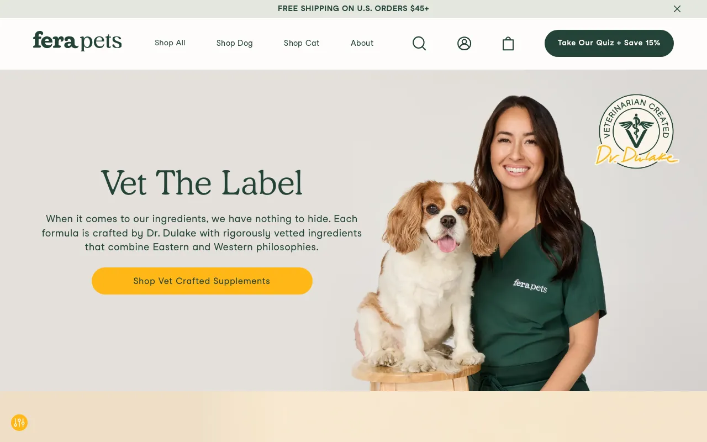The image size is (707, 442).
Task: Click the yellow Dr. Dulake signature
Action: [636, 155]
